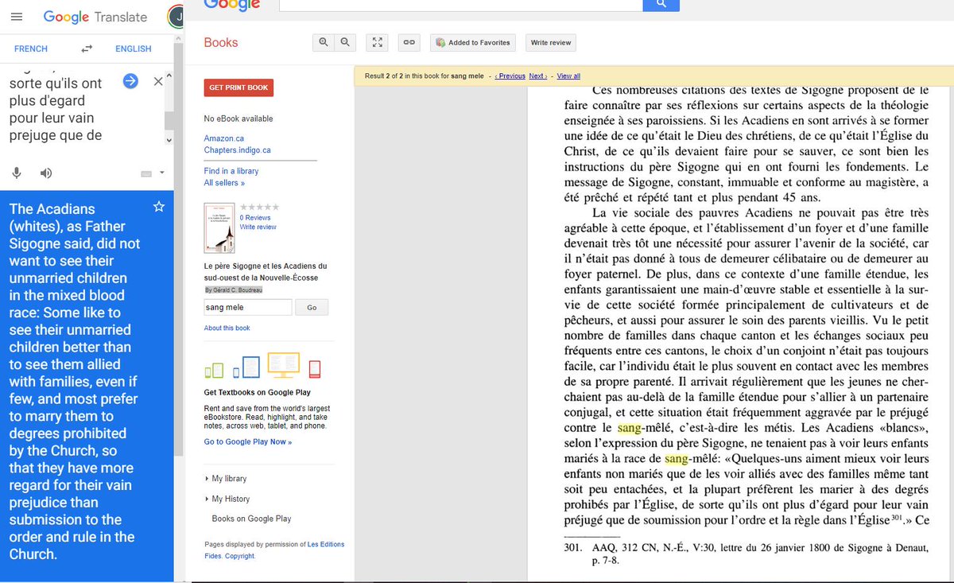Open Books on Google Play

pos(251,519)
